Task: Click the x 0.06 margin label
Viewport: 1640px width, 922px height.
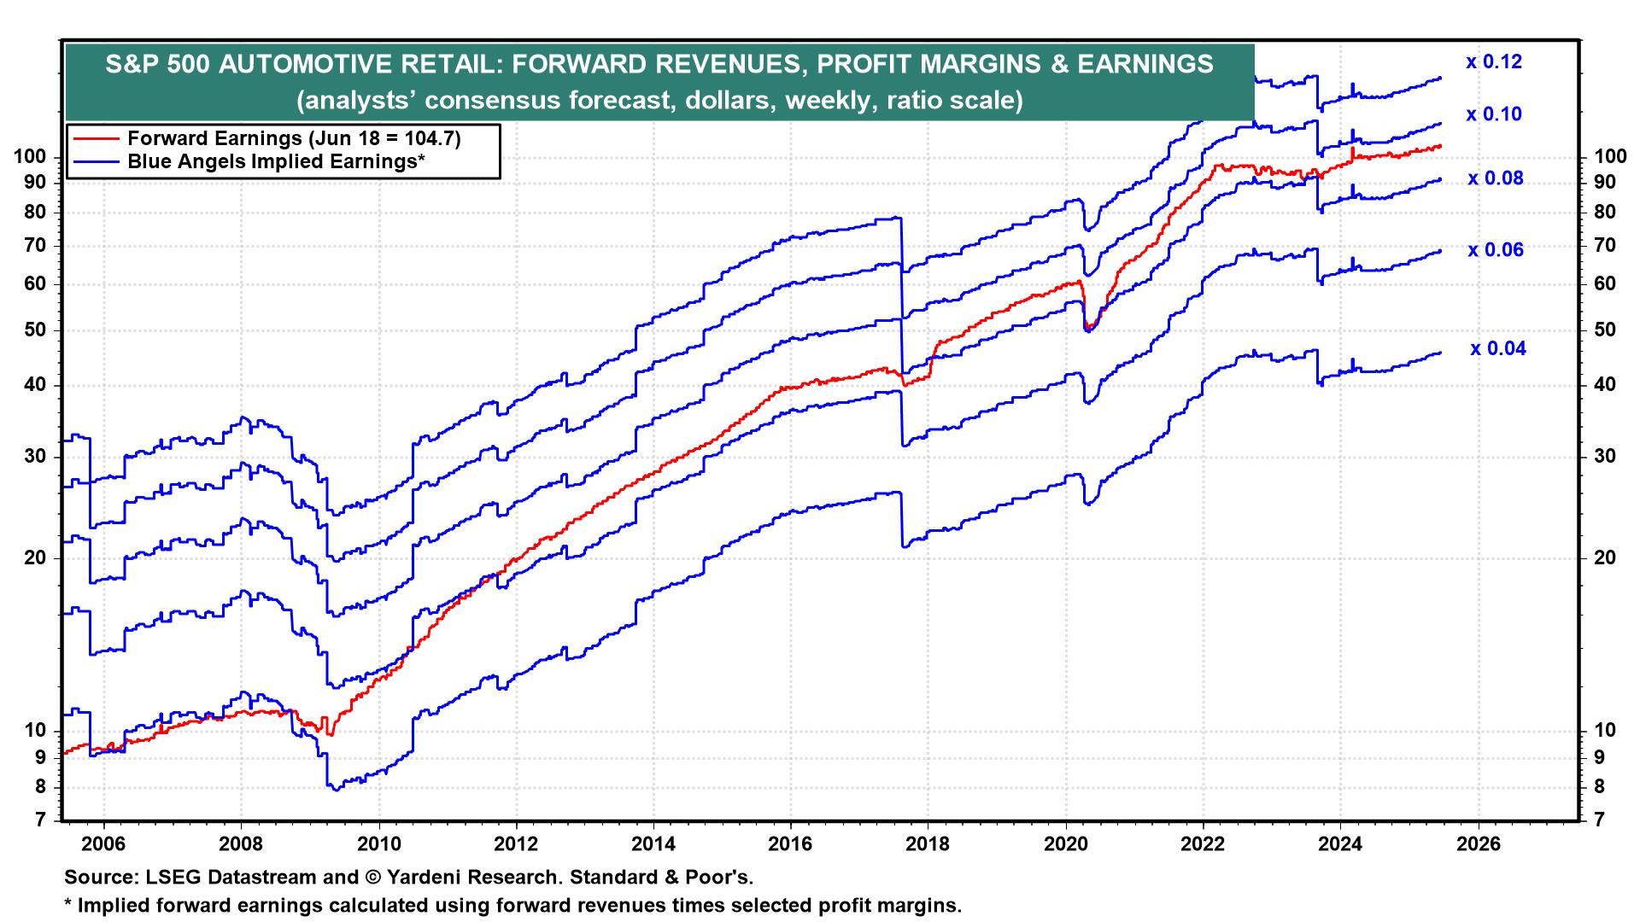Action: pyautogui.click(x=1496, y=250)
